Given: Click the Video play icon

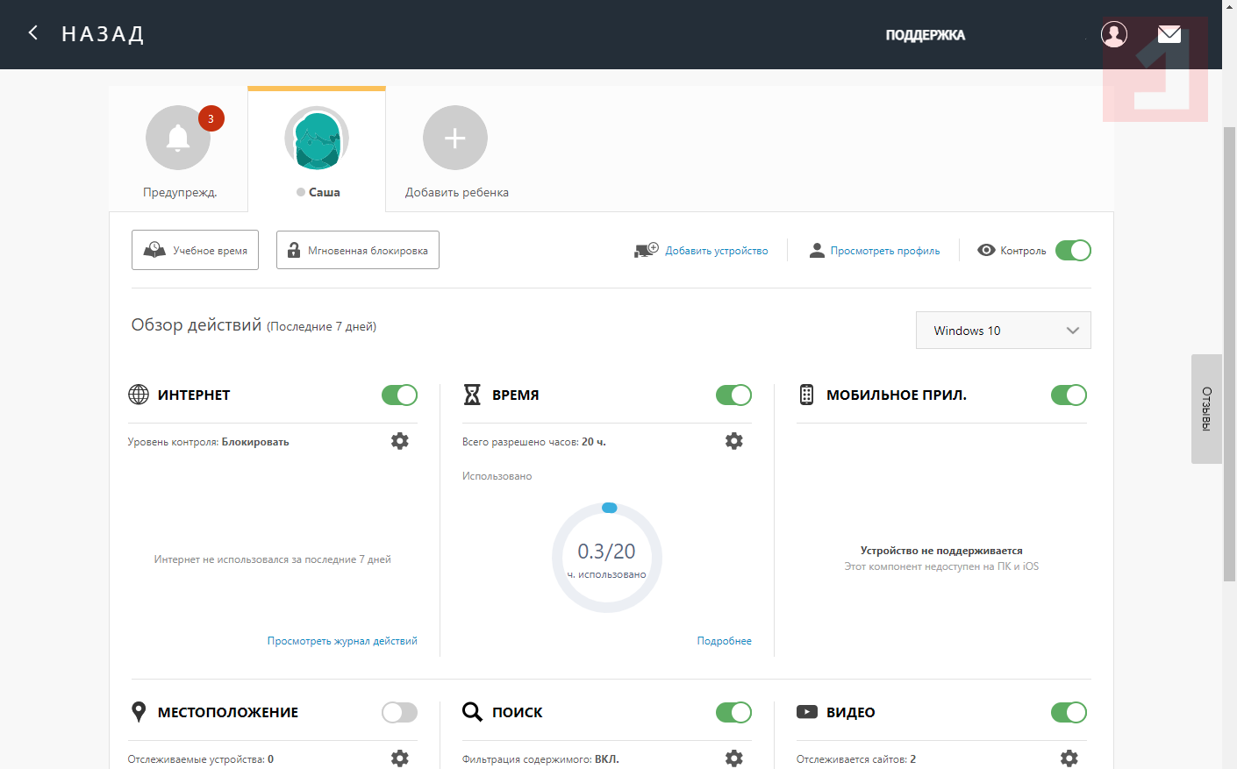Looking at the screenshot, I should [x=807, y=712].
